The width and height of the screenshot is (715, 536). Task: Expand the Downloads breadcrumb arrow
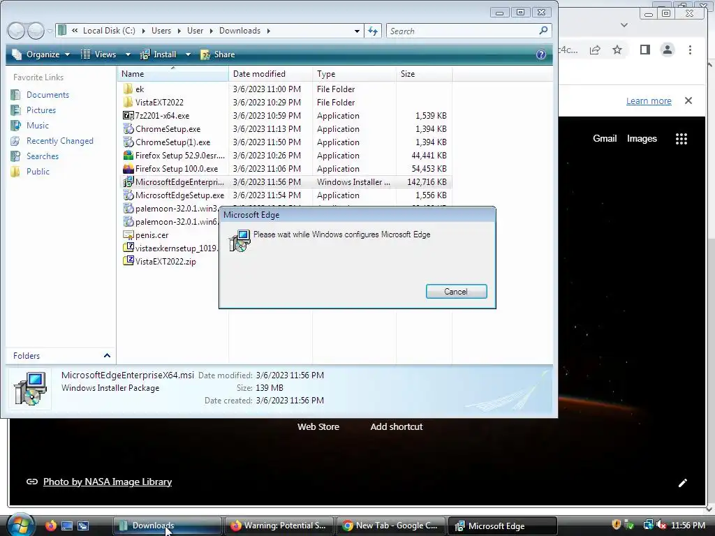pyautogui.click(x=269, y=31)
